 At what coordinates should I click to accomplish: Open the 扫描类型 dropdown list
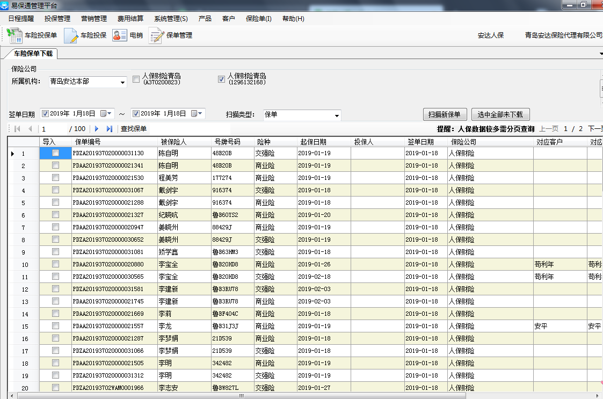click(337, 115)
